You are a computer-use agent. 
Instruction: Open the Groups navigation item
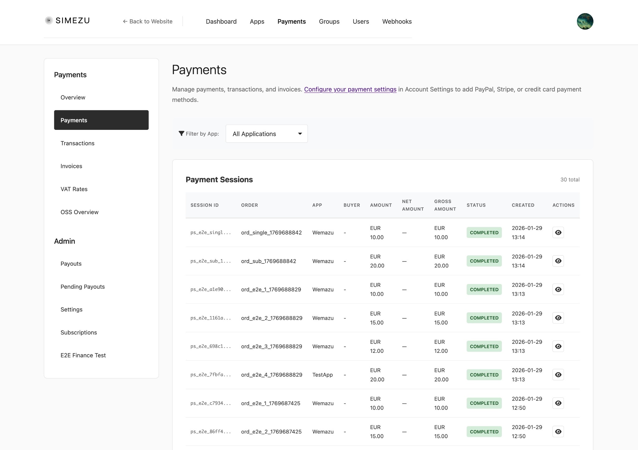[329, 21]
